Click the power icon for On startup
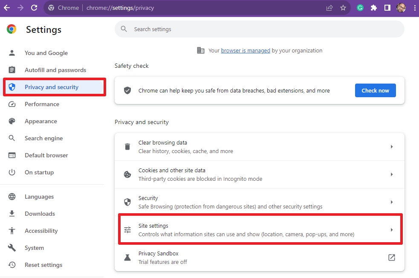 (12, 172)
